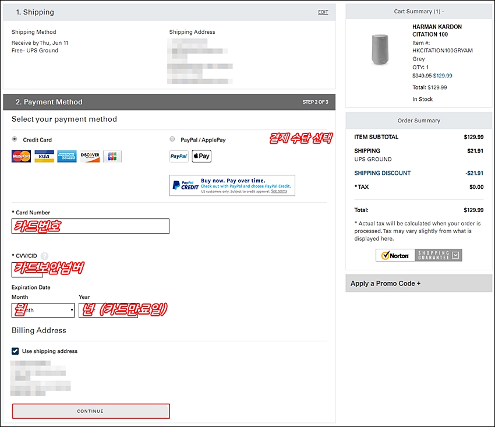
Task: Click the CONTINUE button
Action: (91, 411)
